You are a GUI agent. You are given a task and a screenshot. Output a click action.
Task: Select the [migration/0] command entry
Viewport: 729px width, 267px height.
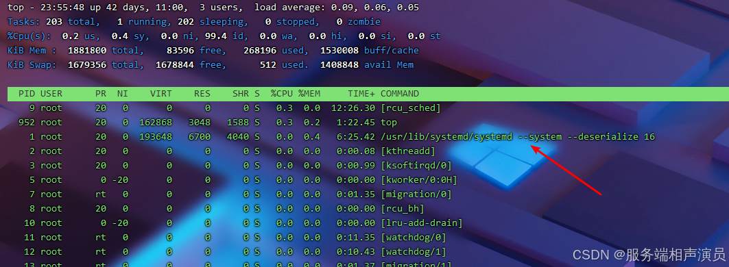coord(416,194)
